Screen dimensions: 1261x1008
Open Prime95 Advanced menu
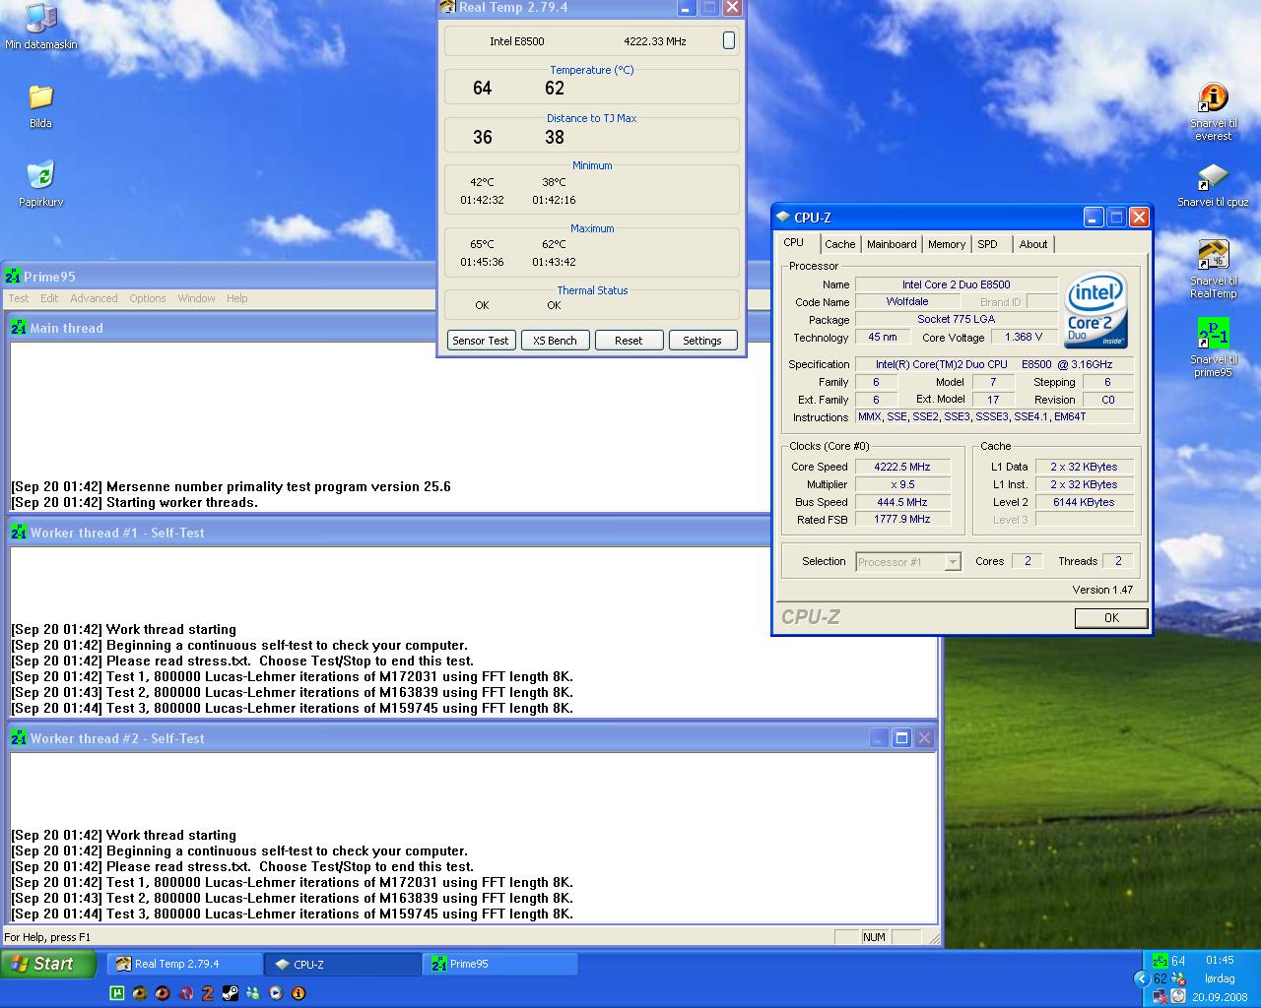[94, 298]
